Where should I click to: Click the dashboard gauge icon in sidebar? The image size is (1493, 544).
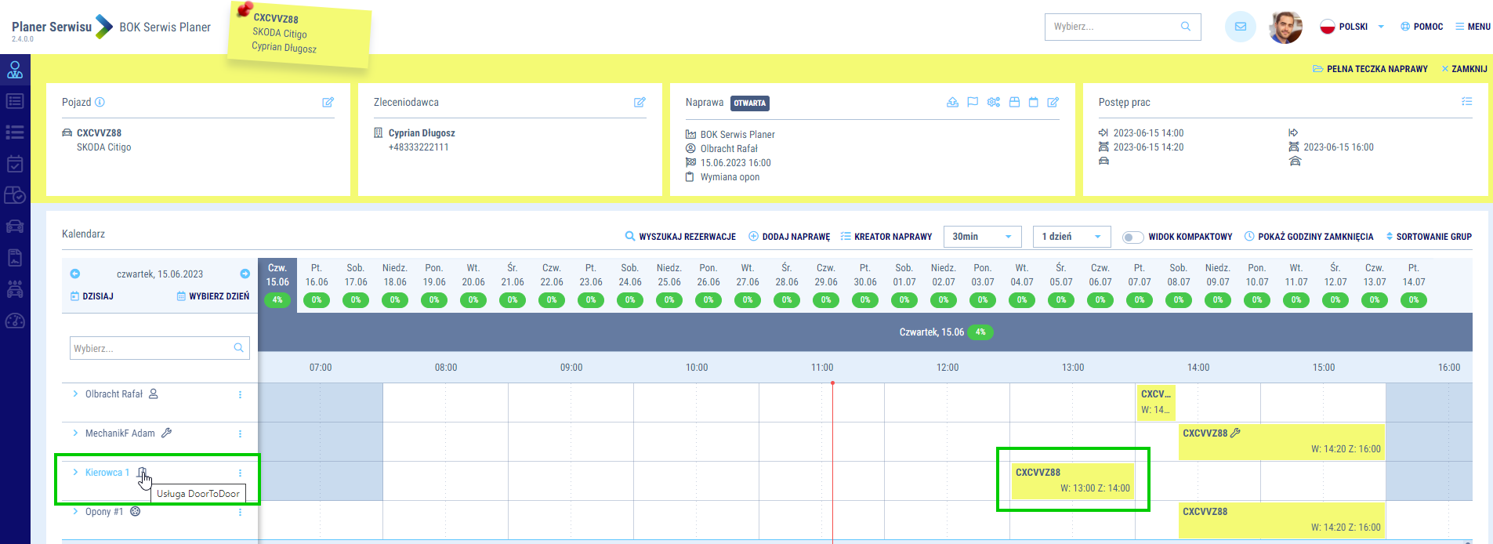[x=15, y=321]
